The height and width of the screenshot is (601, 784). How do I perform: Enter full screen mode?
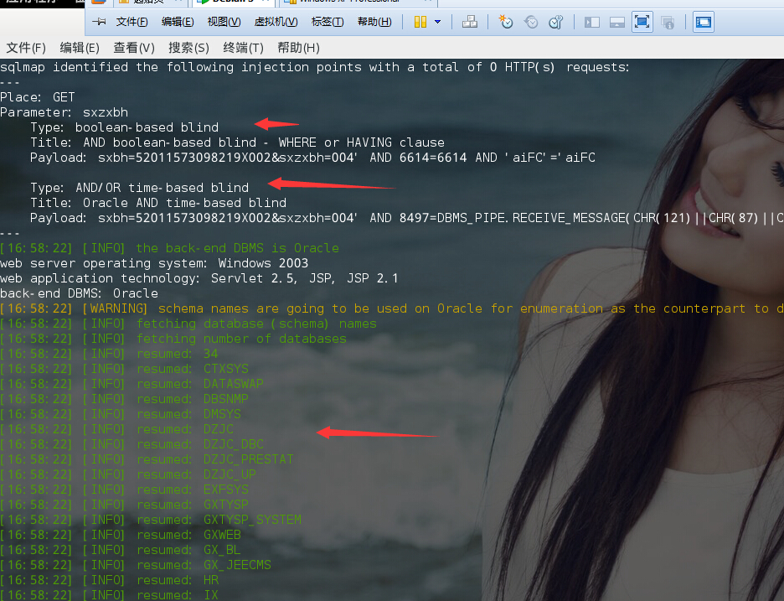(642, 22)
